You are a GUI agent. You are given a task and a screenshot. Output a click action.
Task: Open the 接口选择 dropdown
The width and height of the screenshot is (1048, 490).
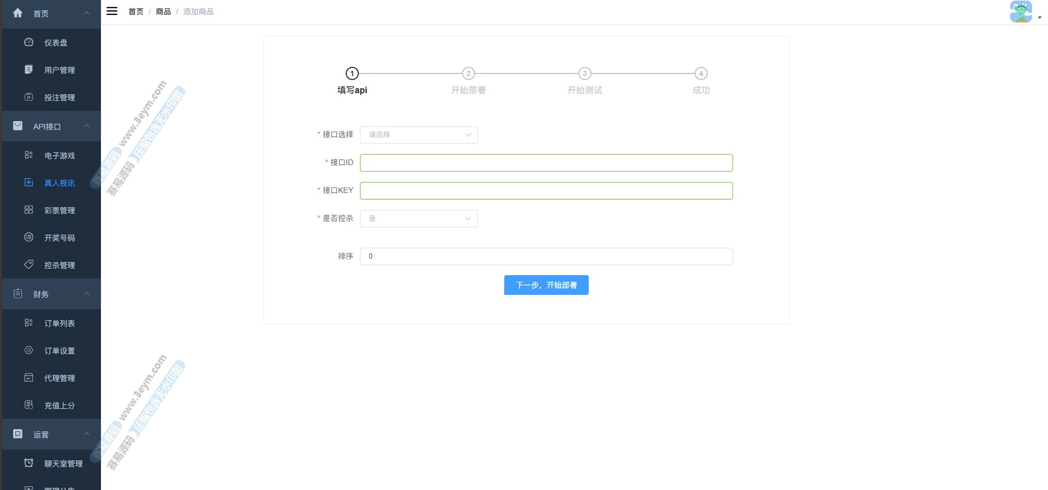click(419, 135)
